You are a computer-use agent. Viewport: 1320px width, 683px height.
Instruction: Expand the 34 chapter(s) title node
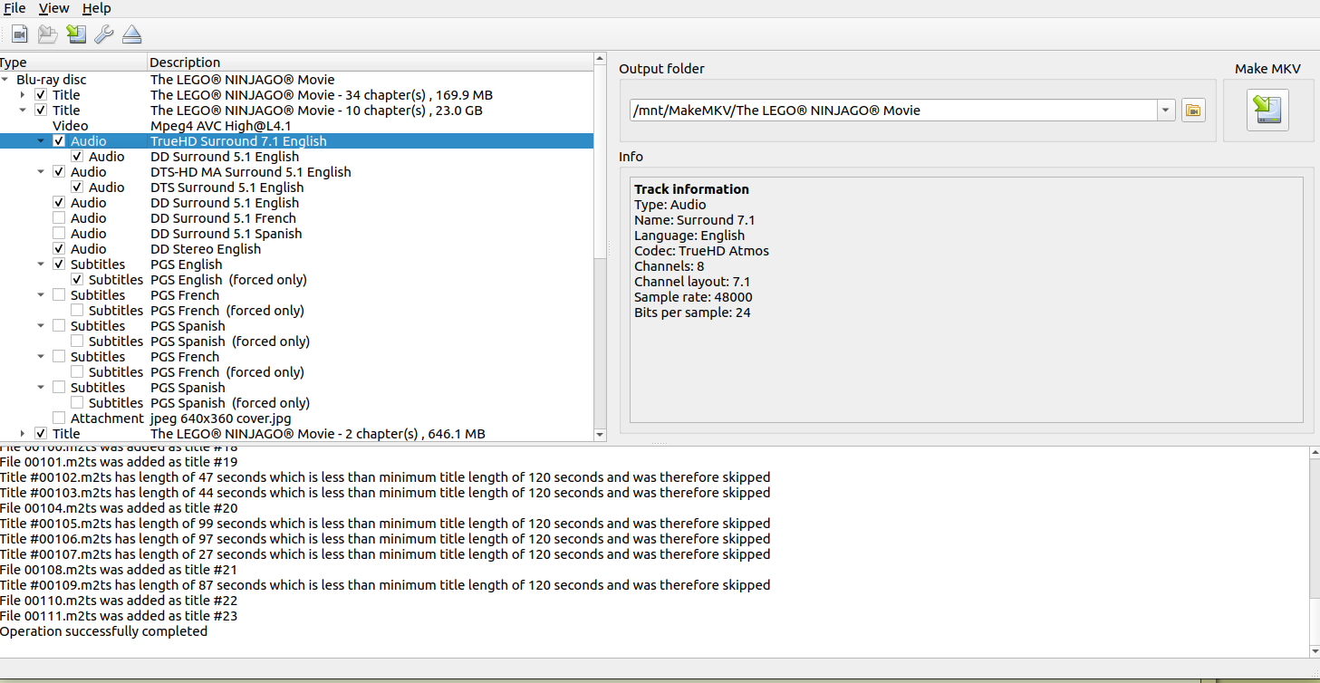pyautogui.click(x=24, y=95)
